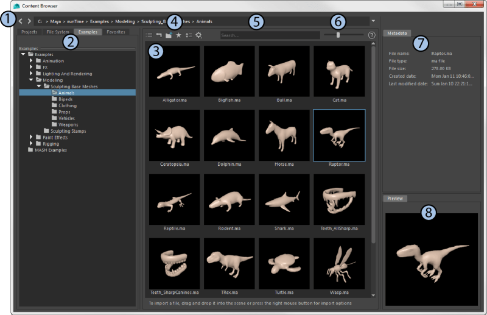Image resolution: width=487 pixels, height=315 pixels.
Task: Select the Animals folder in tree
Action: click(x=77, y=93)
